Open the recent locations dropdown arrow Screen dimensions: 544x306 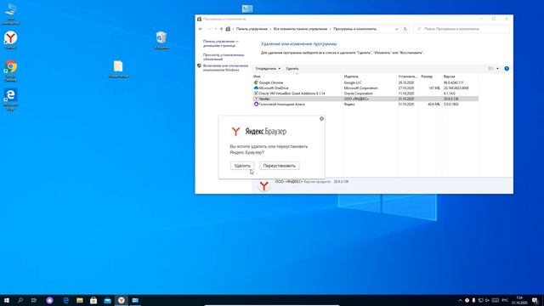coord(215,29)
